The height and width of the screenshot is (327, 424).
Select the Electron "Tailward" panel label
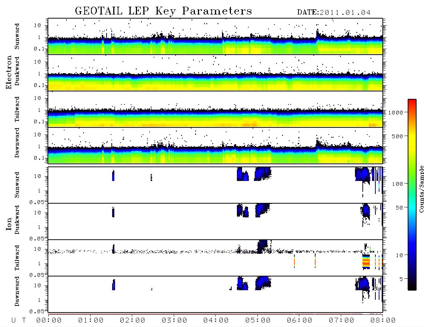pyautogui.click(x=17, y=109)
